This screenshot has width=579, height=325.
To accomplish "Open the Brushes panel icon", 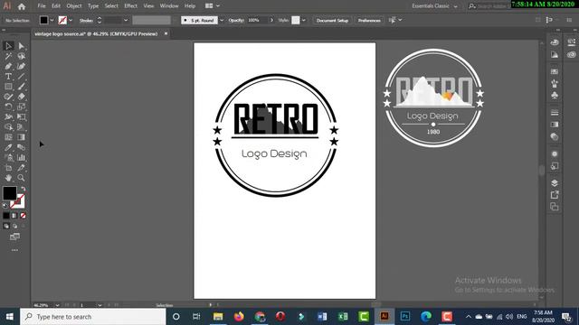I will tap(555, 84).
